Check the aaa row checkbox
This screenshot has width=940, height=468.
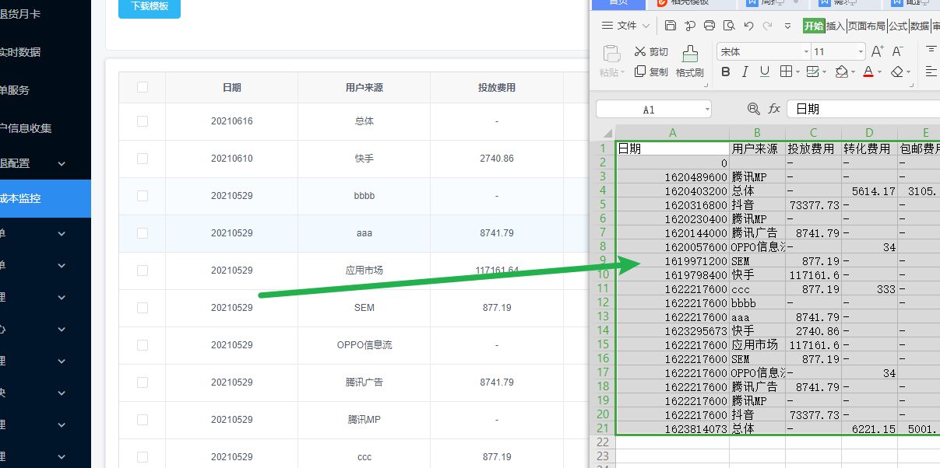pyautogui.click(x=143, y=233)
